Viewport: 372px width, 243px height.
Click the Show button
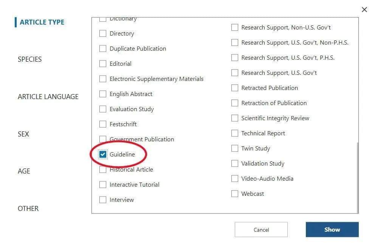coord(332,229)
